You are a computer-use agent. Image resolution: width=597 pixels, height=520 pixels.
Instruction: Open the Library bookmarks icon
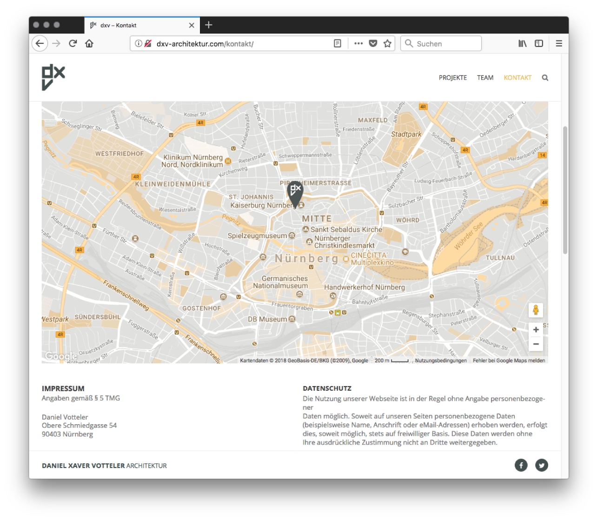523,43
